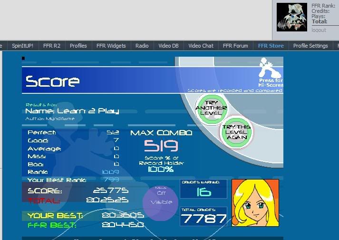Go to the FFR R2 tab
The height and width of the screenshot is (240, 339).
(x=51, y=46)
